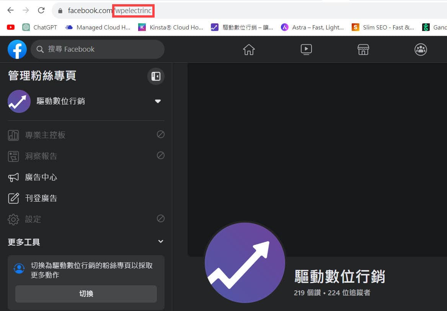Click the Facebook logo icon
Screen dimensions: 447x311
(17, 49)
